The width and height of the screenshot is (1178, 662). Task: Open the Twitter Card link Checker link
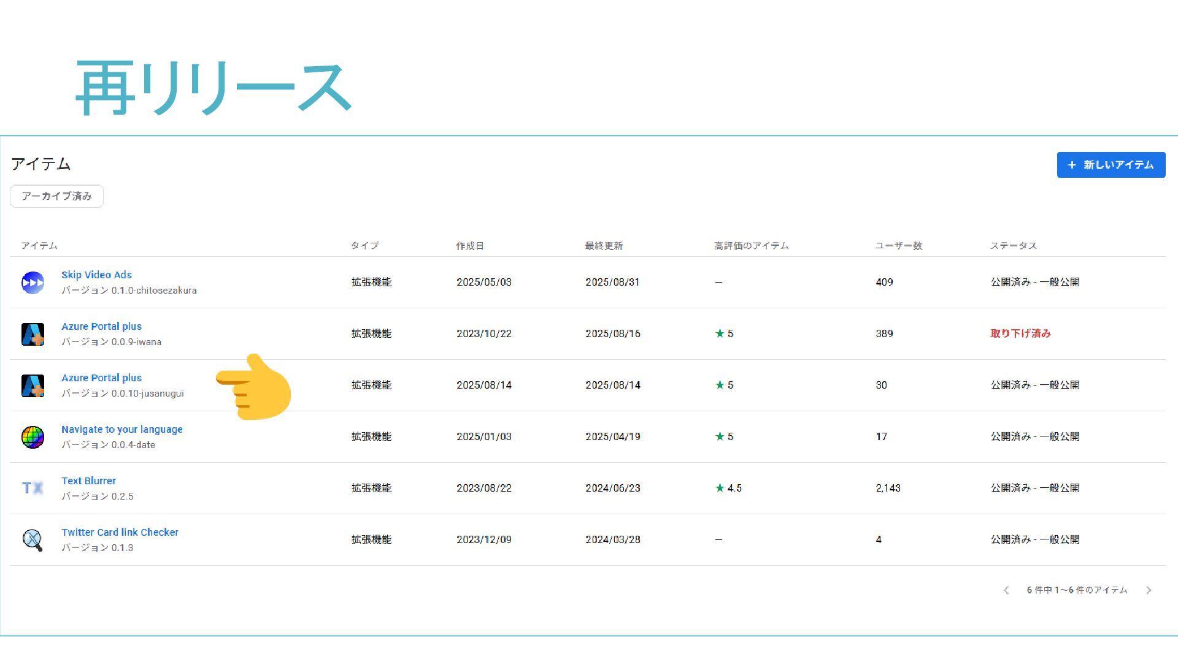[120, 532]
